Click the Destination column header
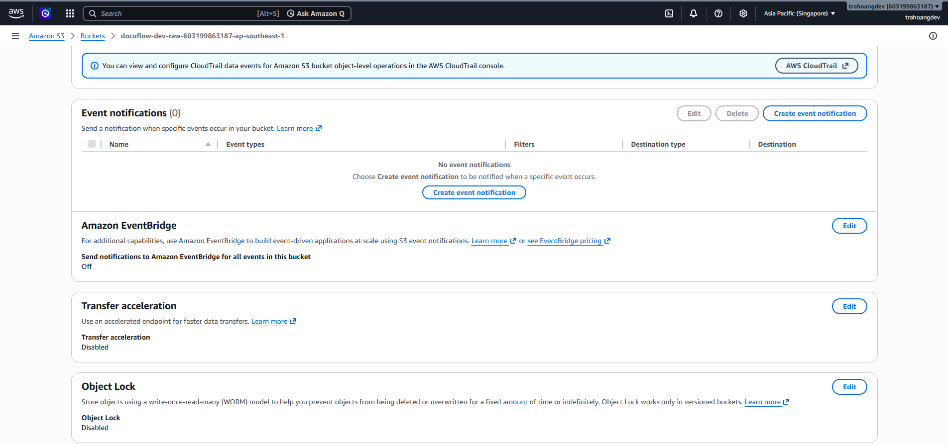The height and width of the screenshot is (445, 948). point(777,144)
